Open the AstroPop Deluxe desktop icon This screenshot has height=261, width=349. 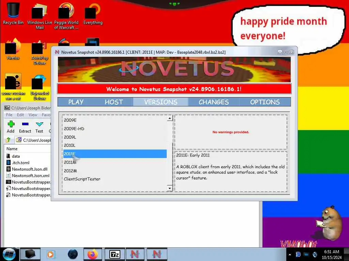(40, 52)
